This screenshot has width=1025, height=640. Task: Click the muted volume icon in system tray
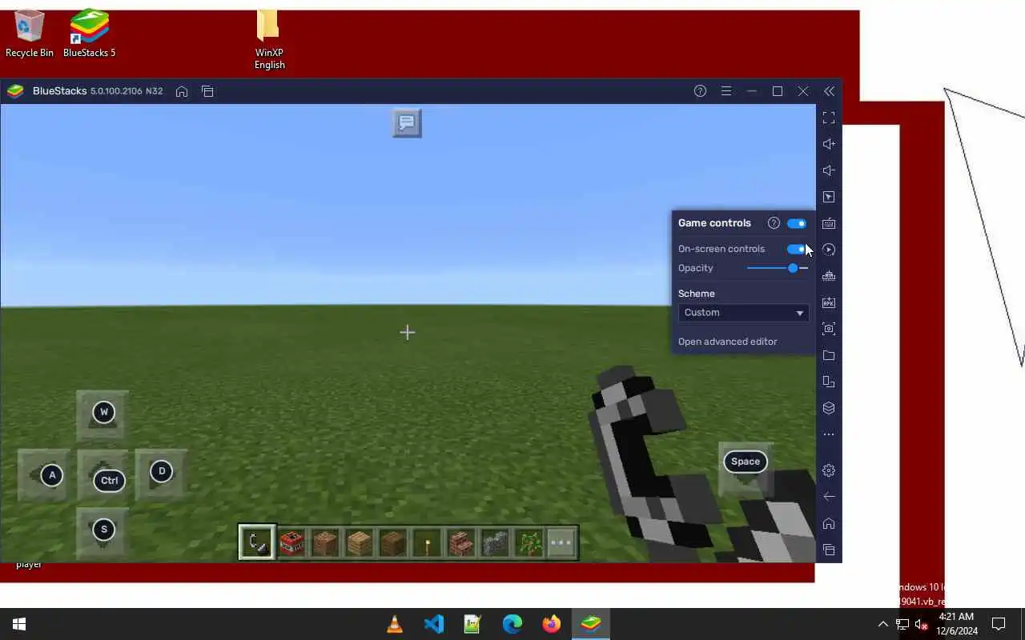[x=921, y=624]
